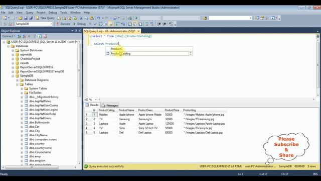Click the Start debugging green arrow icon

coord(136,18)
